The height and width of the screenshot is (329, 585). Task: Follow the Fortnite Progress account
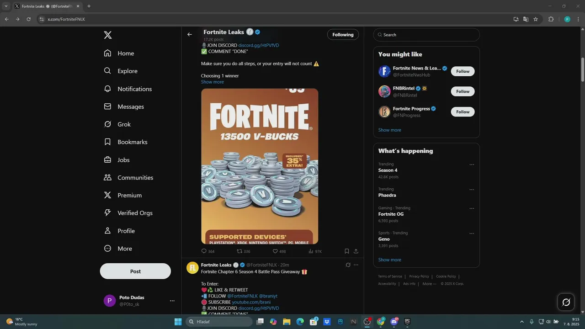(x=463, y=112)
